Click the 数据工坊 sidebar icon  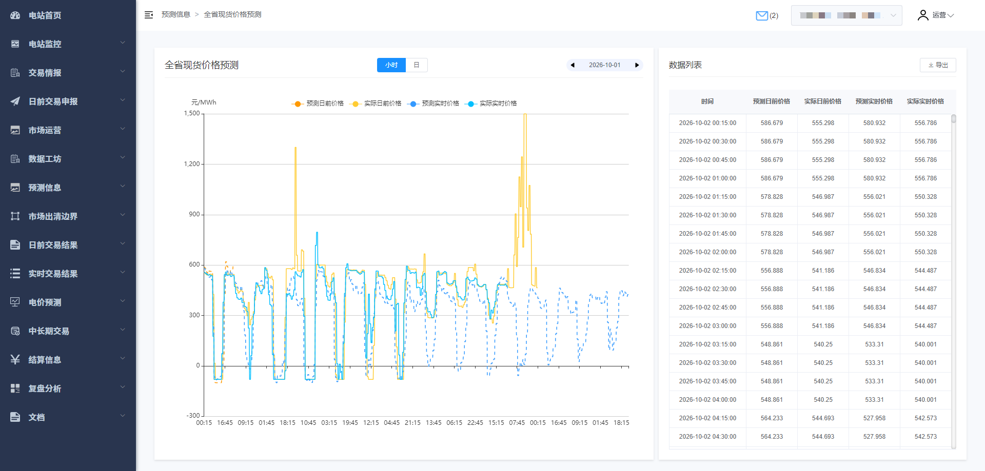coord(15,159)
